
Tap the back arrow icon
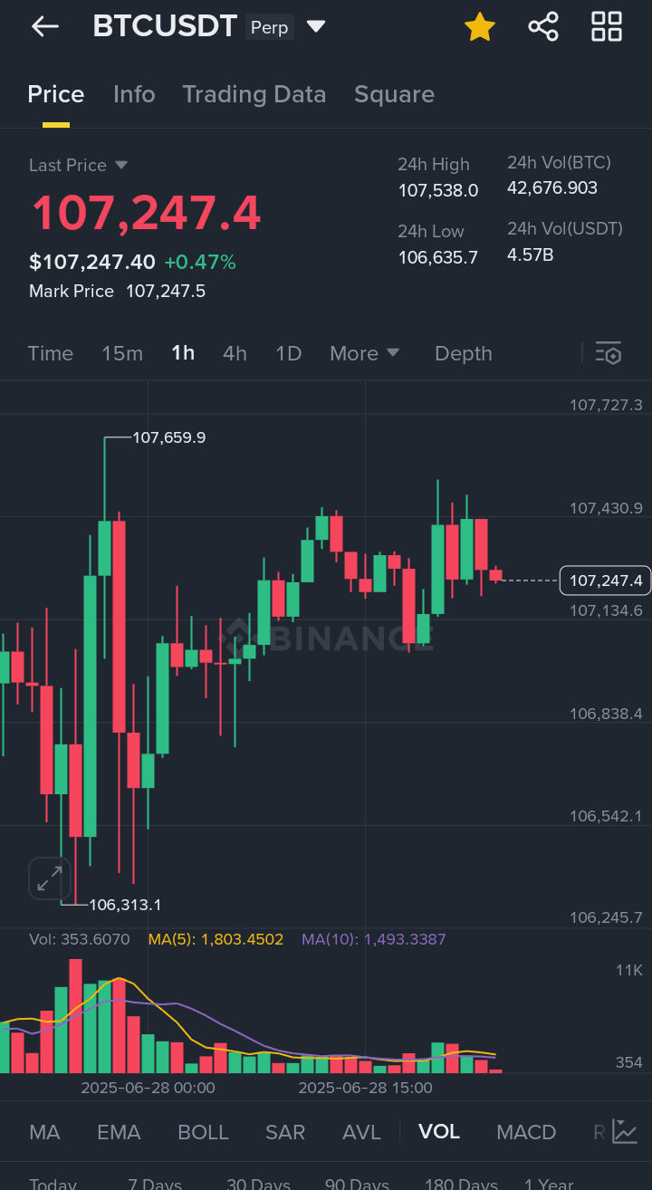[x=44, y=27]
